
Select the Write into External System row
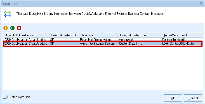click(103, 44)
